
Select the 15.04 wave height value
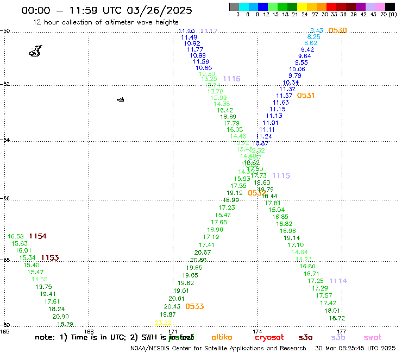point(277,210)
